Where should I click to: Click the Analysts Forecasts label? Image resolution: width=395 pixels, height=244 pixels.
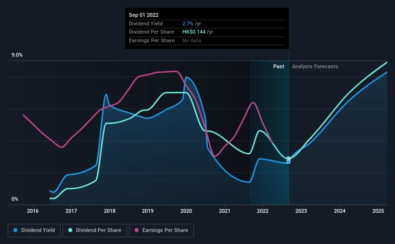coord(315,66)
